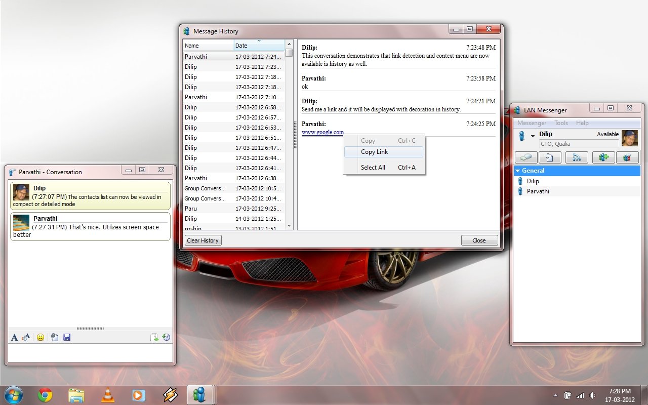Select Parvathi in the contacts list

coord(538,191)
